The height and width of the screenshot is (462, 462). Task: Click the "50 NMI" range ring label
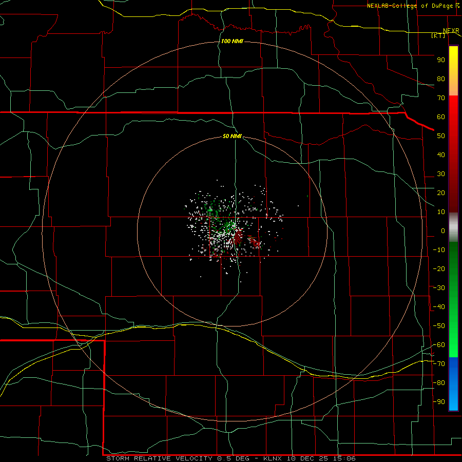[x=232, y=136]
